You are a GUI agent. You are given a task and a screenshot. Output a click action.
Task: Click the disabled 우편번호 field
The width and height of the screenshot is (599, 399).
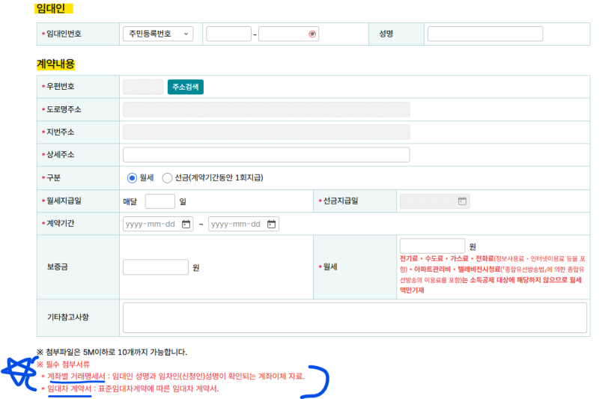pyautogui.click(x=143, y=87)
